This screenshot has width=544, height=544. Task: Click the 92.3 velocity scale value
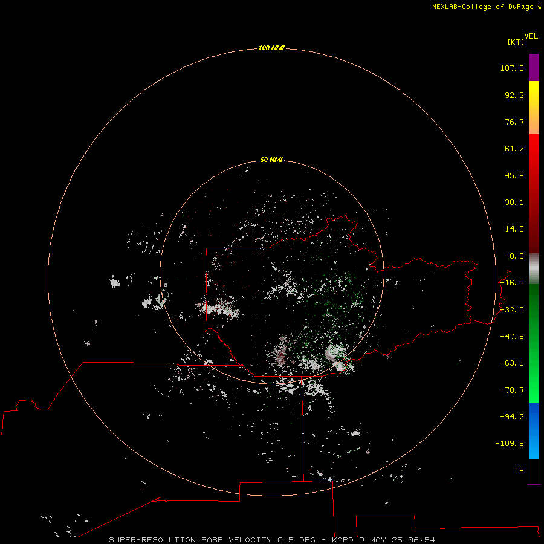tap(514, 95)
